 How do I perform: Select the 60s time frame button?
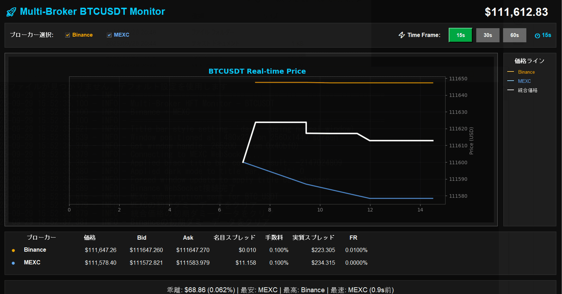pos(514,35)
